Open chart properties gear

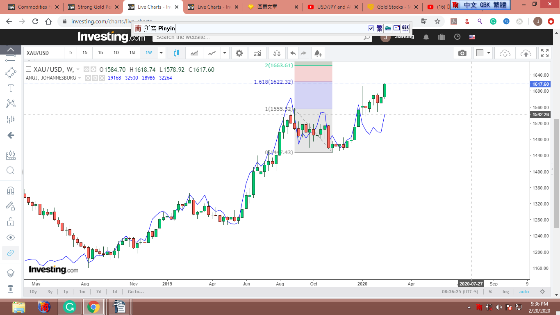(x=239, y=53)
